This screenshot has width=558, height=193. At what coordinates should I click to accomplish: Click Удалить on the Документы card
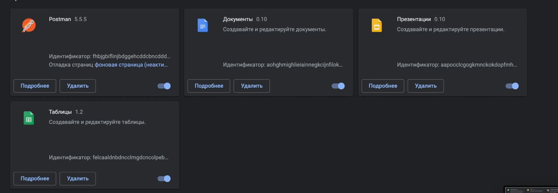click(x=252, y=86)
